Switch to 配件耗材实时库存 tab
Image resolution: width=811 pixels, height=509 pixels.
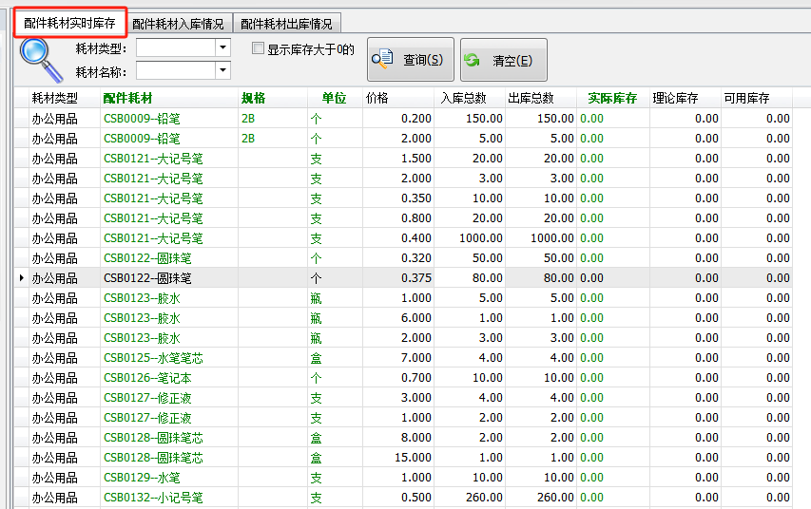69,23
